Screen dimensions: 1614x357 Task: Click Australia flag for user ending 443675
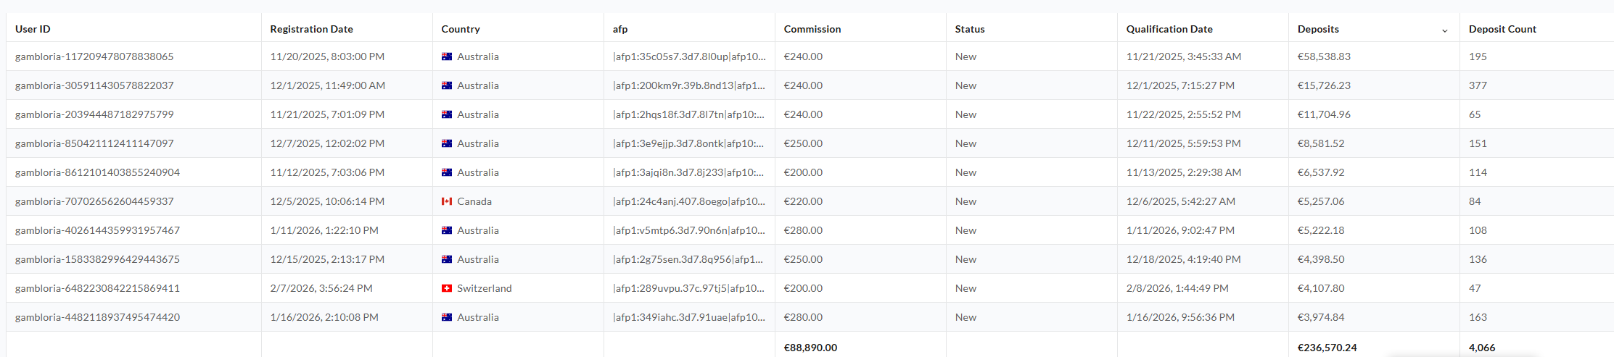tap(447, 259)
